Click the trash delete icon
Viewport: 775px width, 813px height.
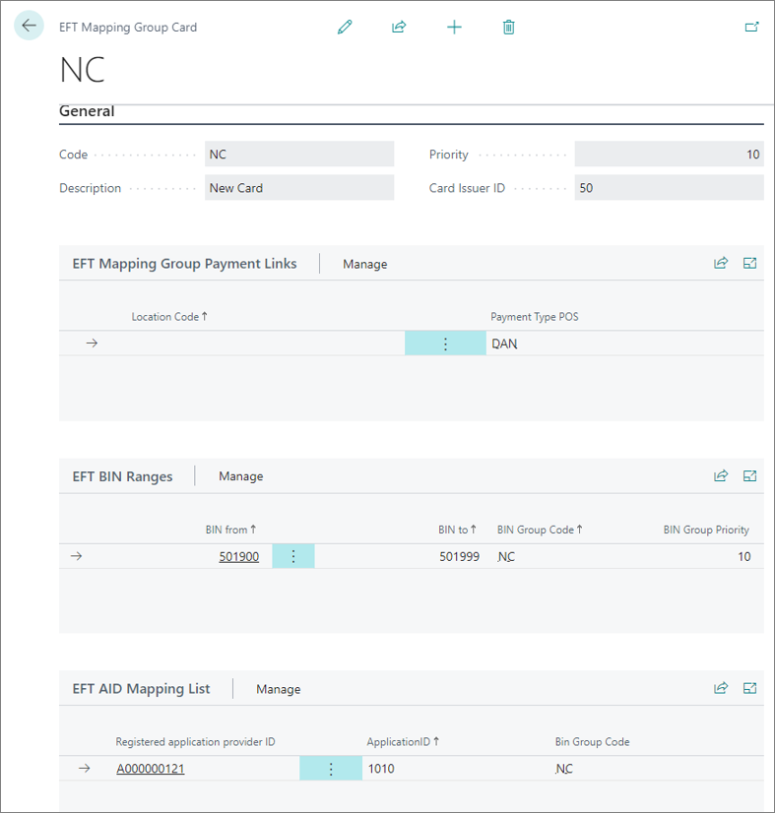(508, 27)
